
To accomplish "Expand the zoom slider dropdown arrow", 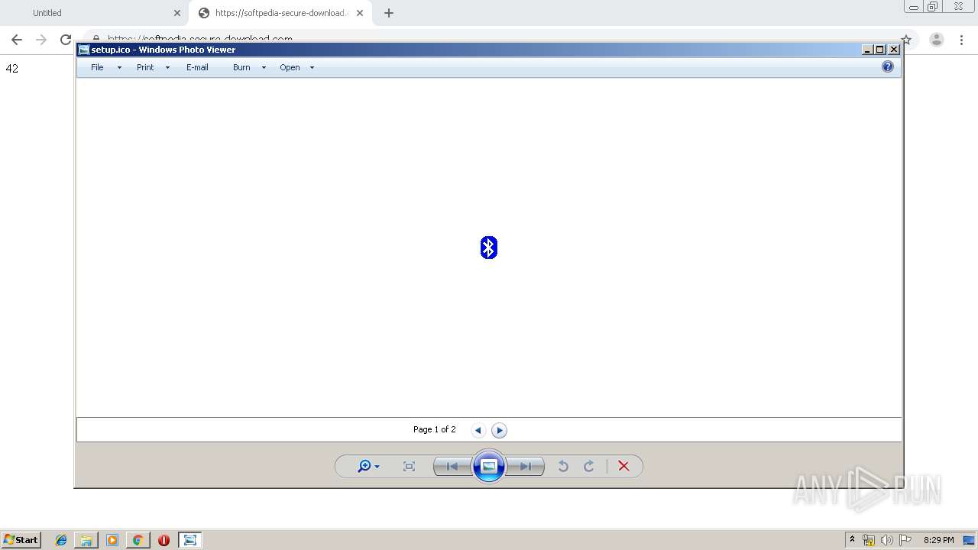I will click(377, 467).
